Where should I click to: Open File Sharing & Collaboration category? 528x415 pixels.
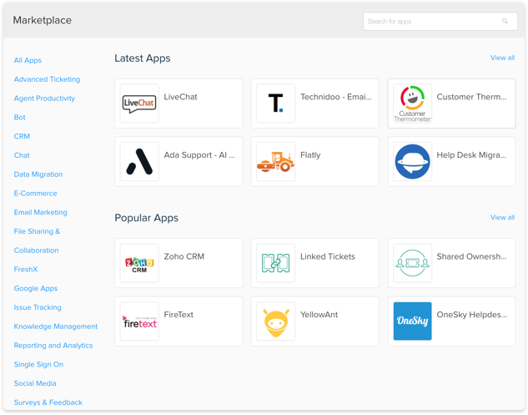[x=37, y=240]
